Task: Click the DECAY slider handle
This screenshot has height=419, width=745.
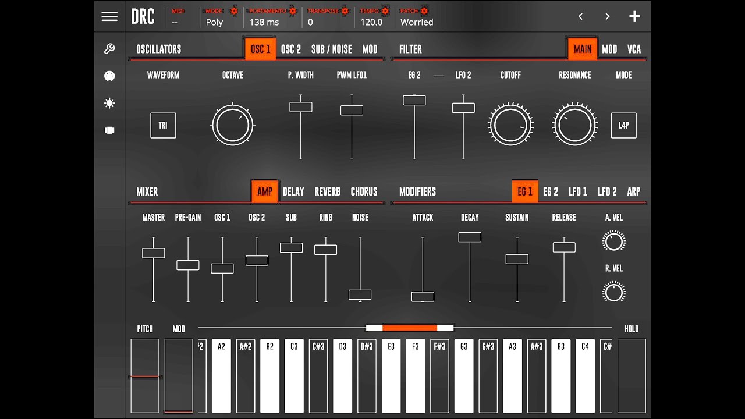Action: click(470, 237)
